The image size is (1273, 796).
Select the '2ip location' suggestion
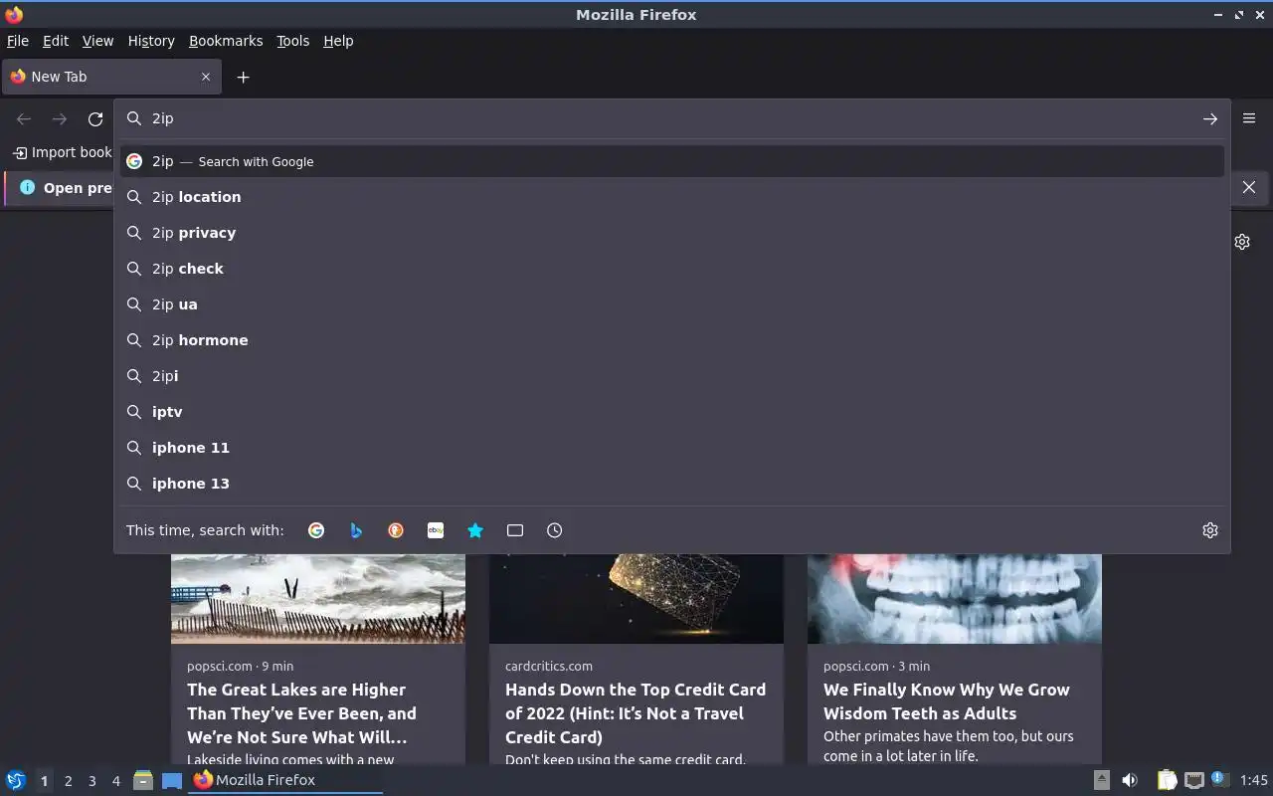click(671, 197)
